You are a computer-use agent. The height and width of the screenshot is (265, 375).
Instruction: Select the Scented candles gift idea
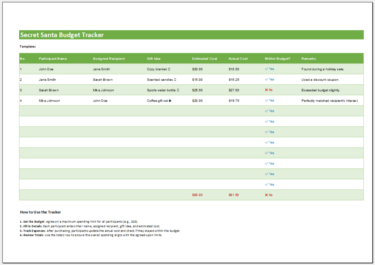161,80
